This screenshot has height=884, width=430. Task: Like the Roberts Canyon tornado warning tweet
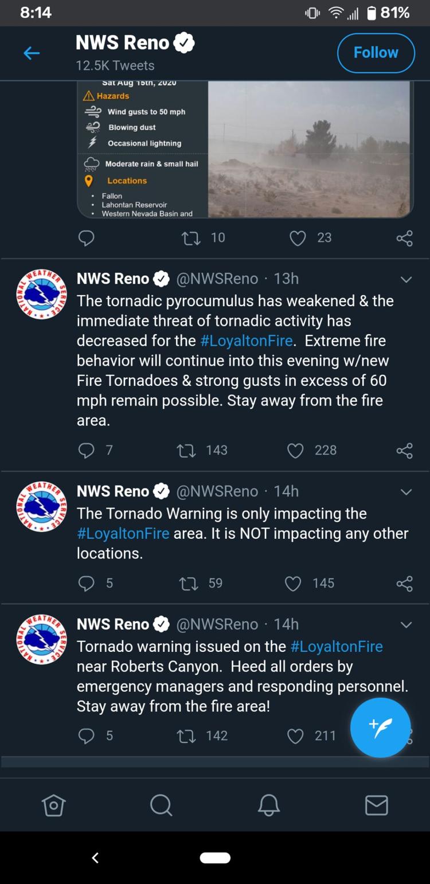click(295, 736)
